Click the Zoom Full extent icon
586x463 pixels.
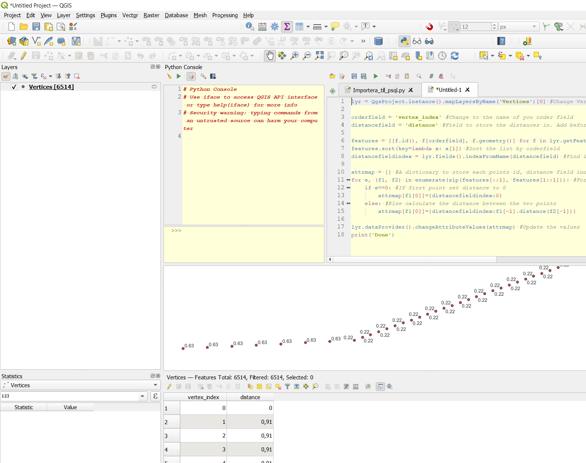point(319,56)
